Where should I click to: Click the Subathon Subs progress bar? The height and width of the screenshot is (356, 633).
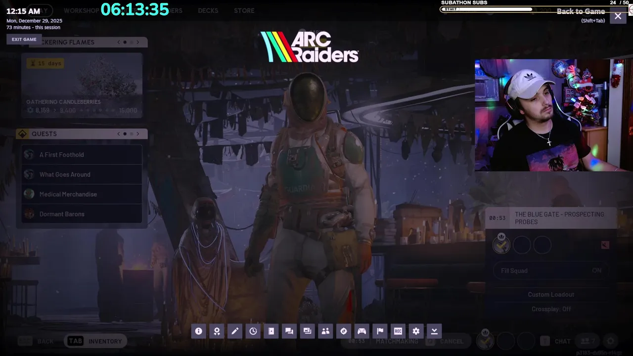coord(534,9)
